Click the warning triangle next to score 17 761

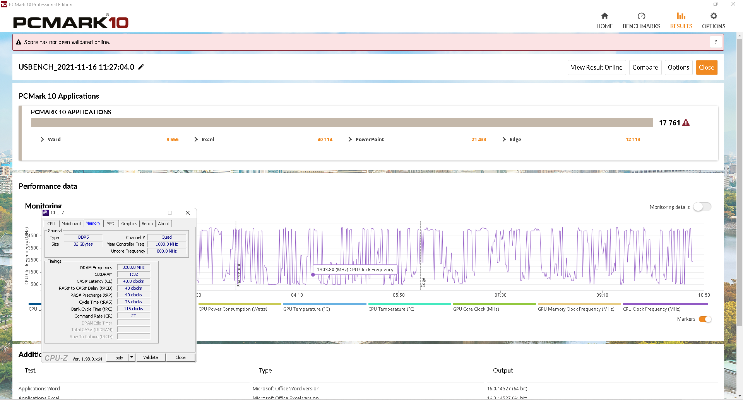pos(686,123)
